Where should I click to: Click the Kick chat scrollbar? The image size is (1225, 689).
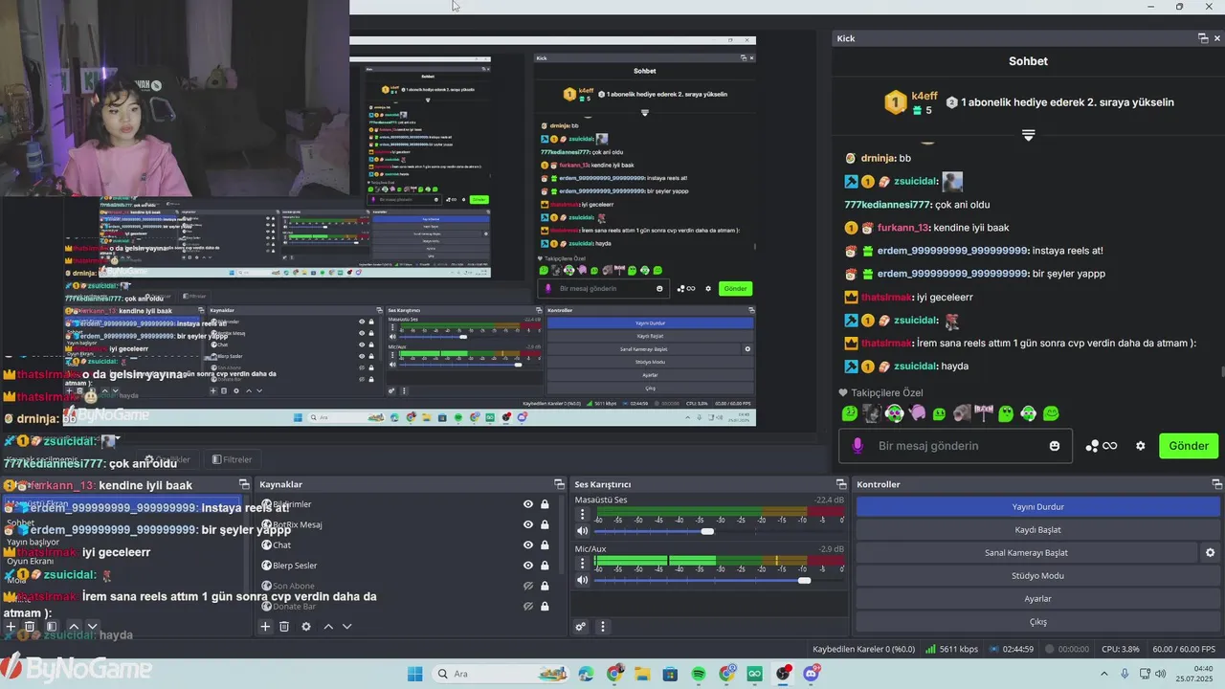point(1221,372)
